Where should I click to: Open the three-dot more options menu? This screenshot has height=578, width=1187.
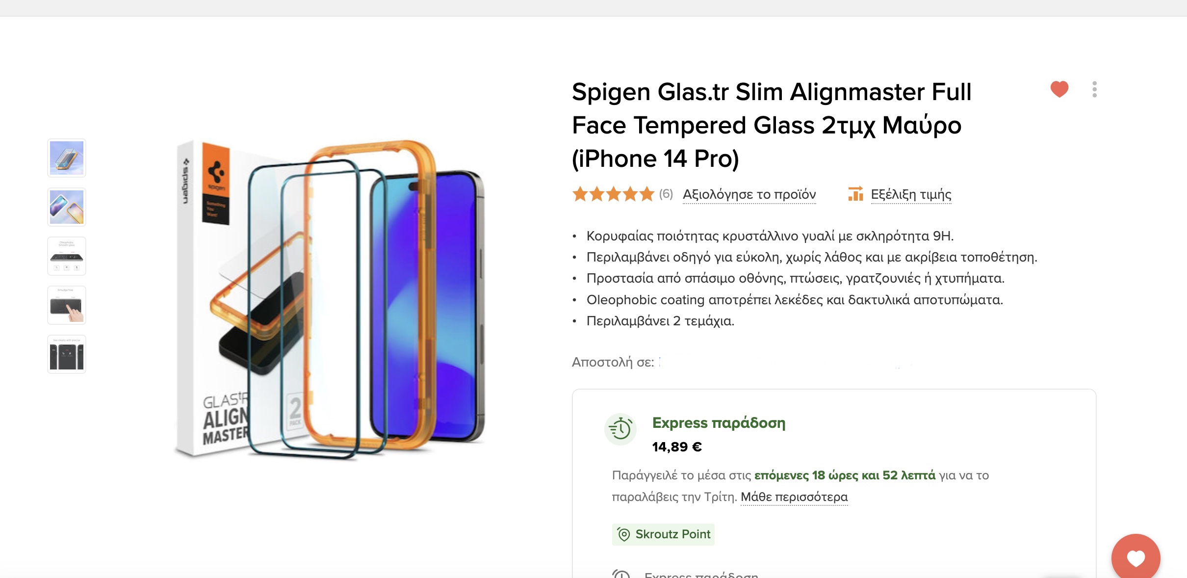click(1094, 89)
